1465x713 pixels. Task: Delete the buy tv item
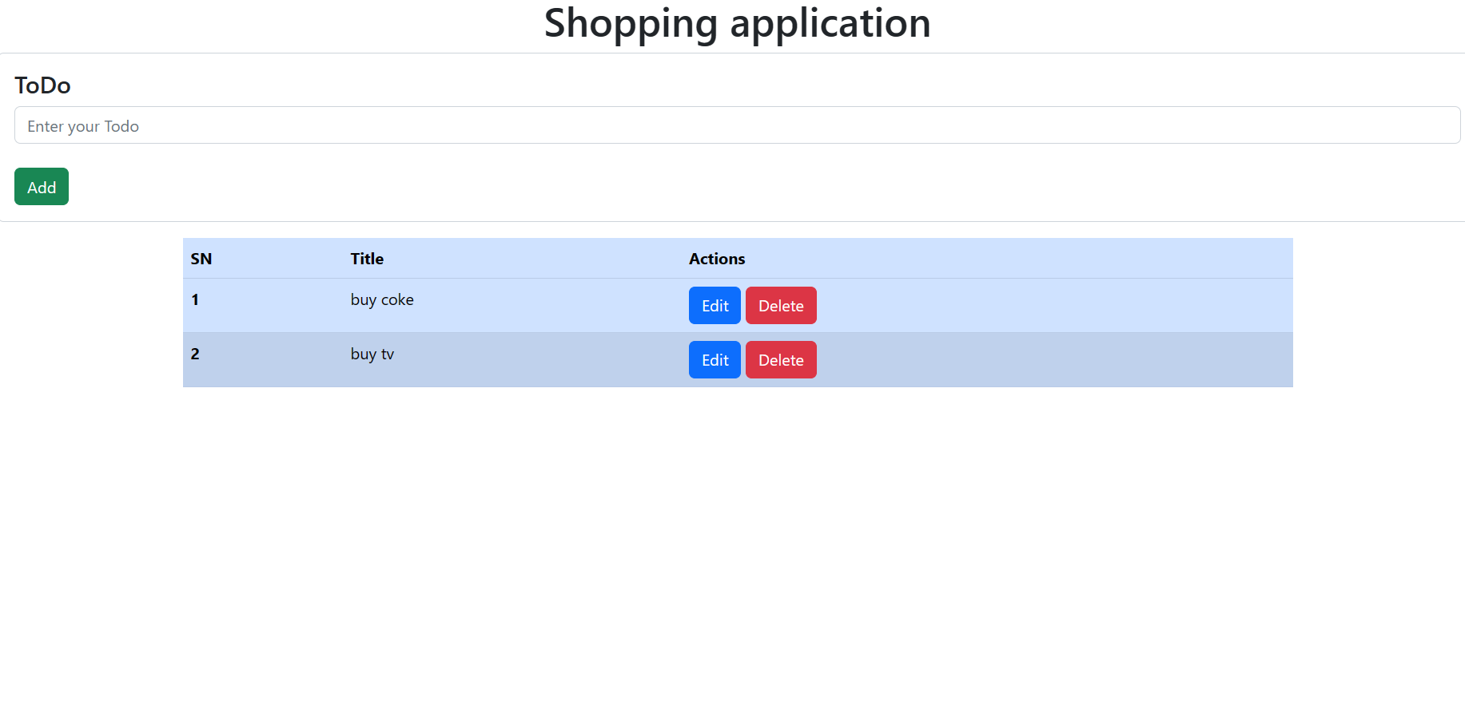click(x=780, y=360)
